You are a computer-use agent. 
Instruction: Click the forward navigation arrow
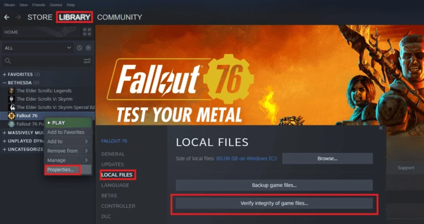pos(18,17)
